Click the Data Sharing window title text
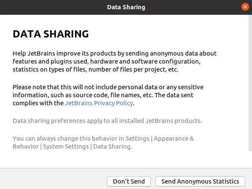Image resolution: width=252 pixels, height=189 pixels. (126, 7)
